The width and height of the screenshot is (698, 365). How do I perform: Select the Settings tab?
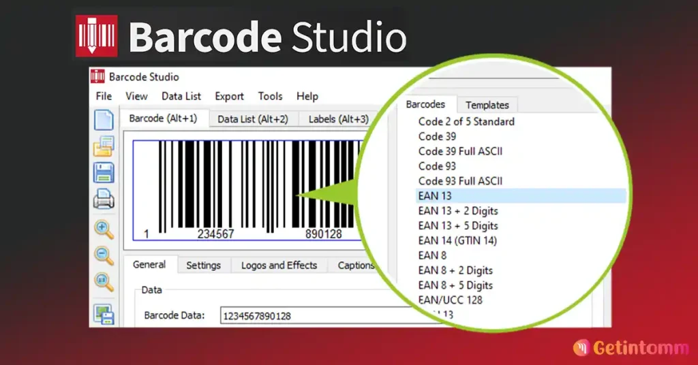coord(203,266)
